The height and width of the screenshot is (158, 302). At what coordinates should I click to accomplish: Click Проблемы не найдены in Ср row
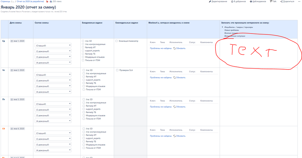pyautogui.click(x=161, y=48)
